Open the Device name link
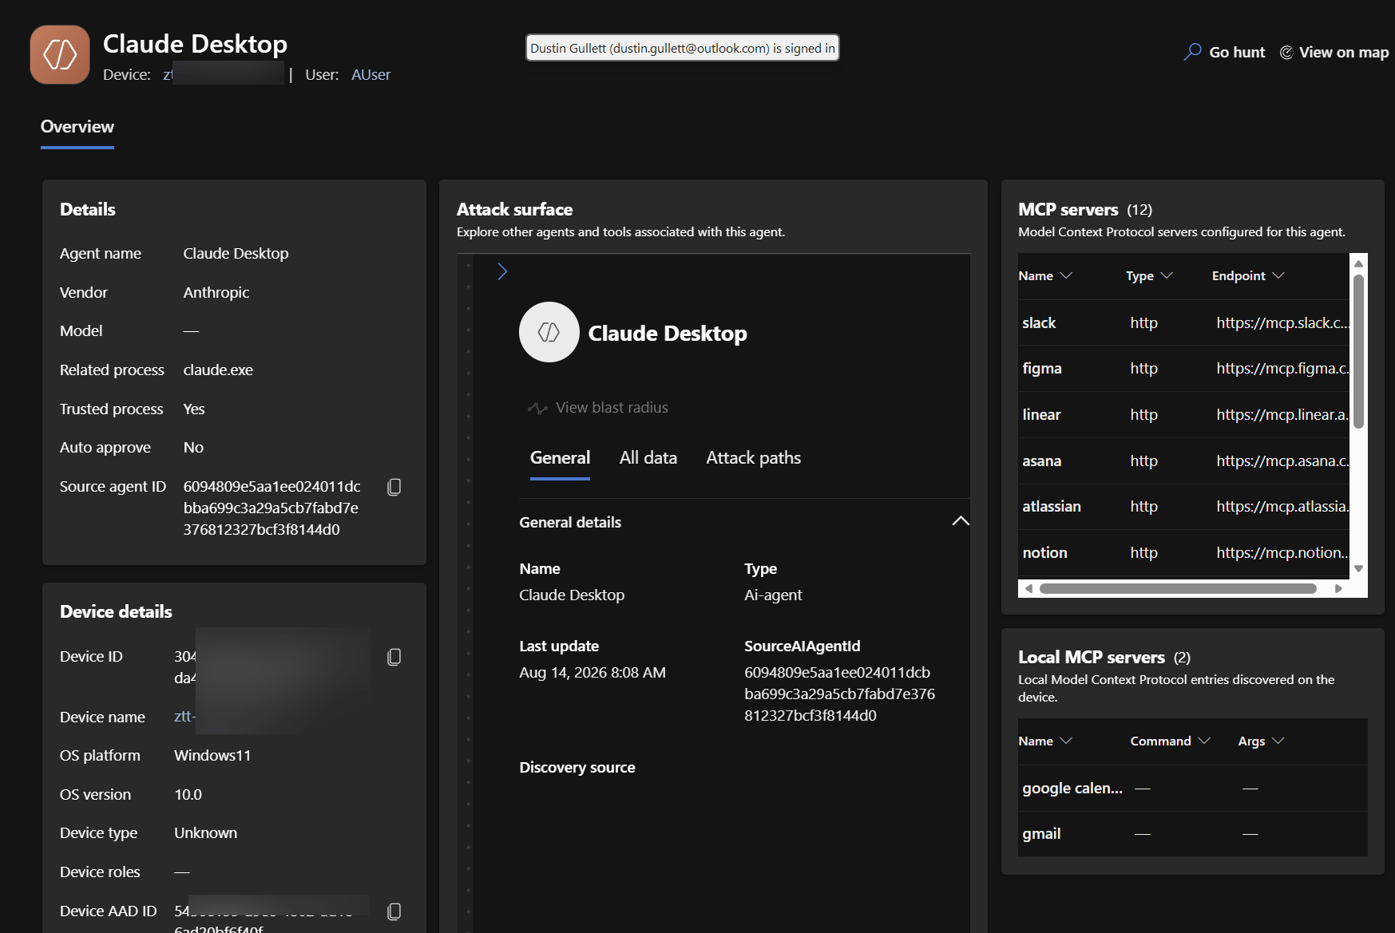Image resolution: width=1395 pixels, height=933 pixels. pos(184,717)
